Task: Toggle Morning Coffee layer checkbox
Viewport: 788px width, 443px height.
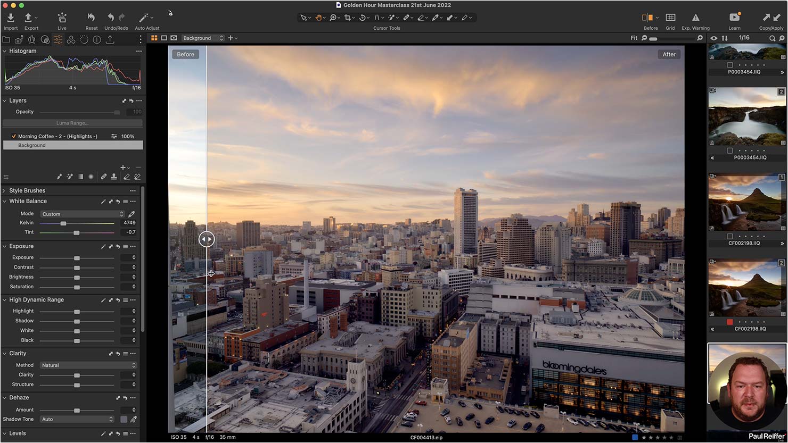Action: coord(14,136)
